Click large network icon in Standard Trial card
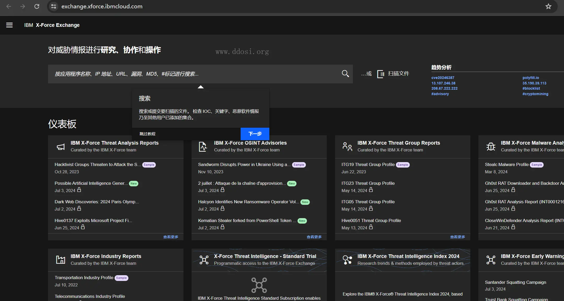564x301 pixels. [259, 285]
